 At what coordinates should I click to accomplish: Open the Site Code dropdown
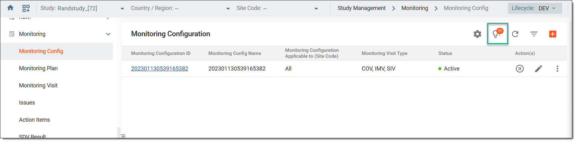pyautogui.click(x=277, y=8)
